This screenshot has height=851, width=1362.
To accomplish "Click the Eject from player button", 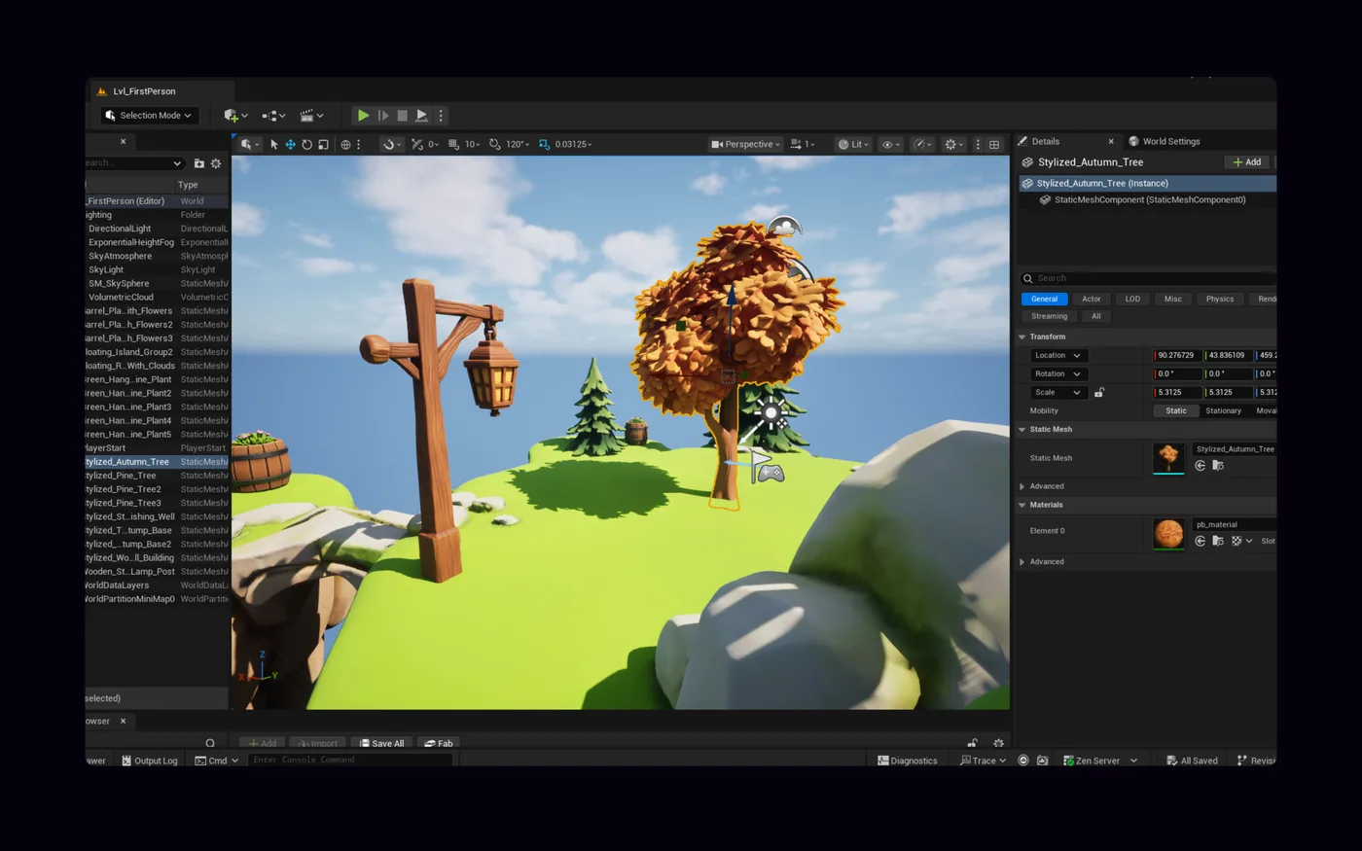I will (x=421, y=116).
